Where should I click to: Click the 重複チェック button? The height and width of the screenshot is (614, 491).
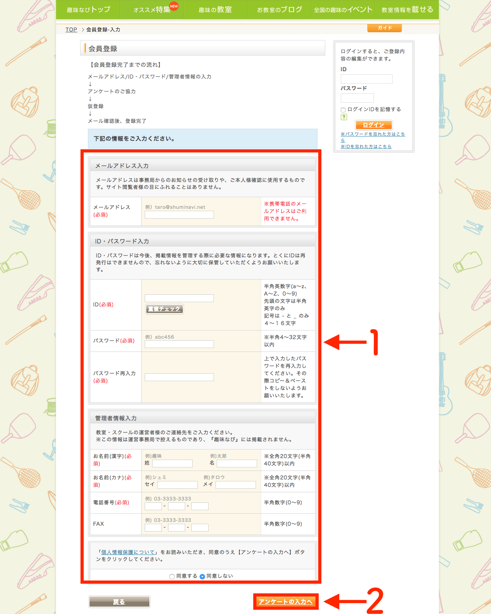click(164, 309)
